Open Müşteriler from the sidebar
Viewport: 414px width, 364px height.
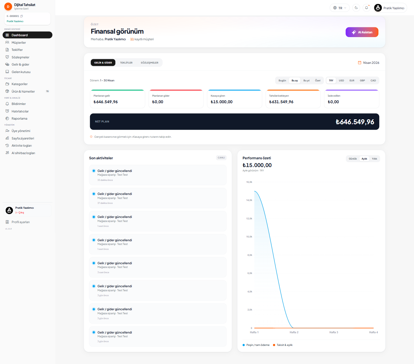click(x=27, y=43)
